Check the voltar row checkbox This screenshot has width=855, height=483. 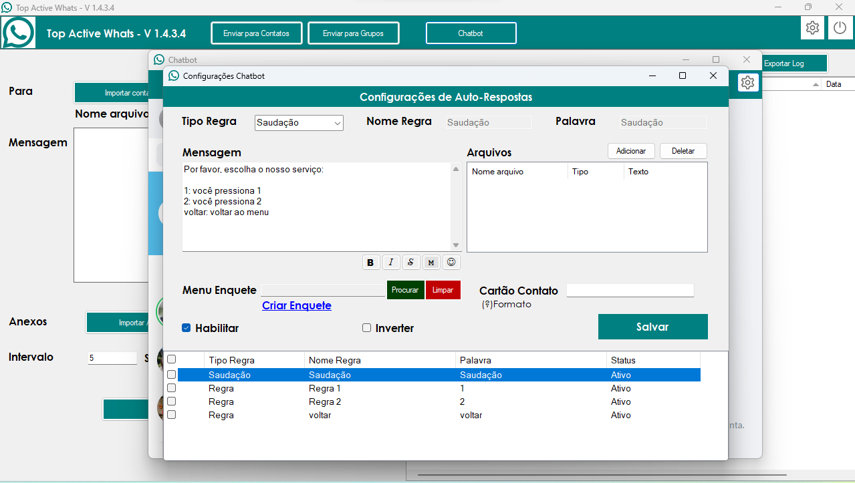[172, 415]
